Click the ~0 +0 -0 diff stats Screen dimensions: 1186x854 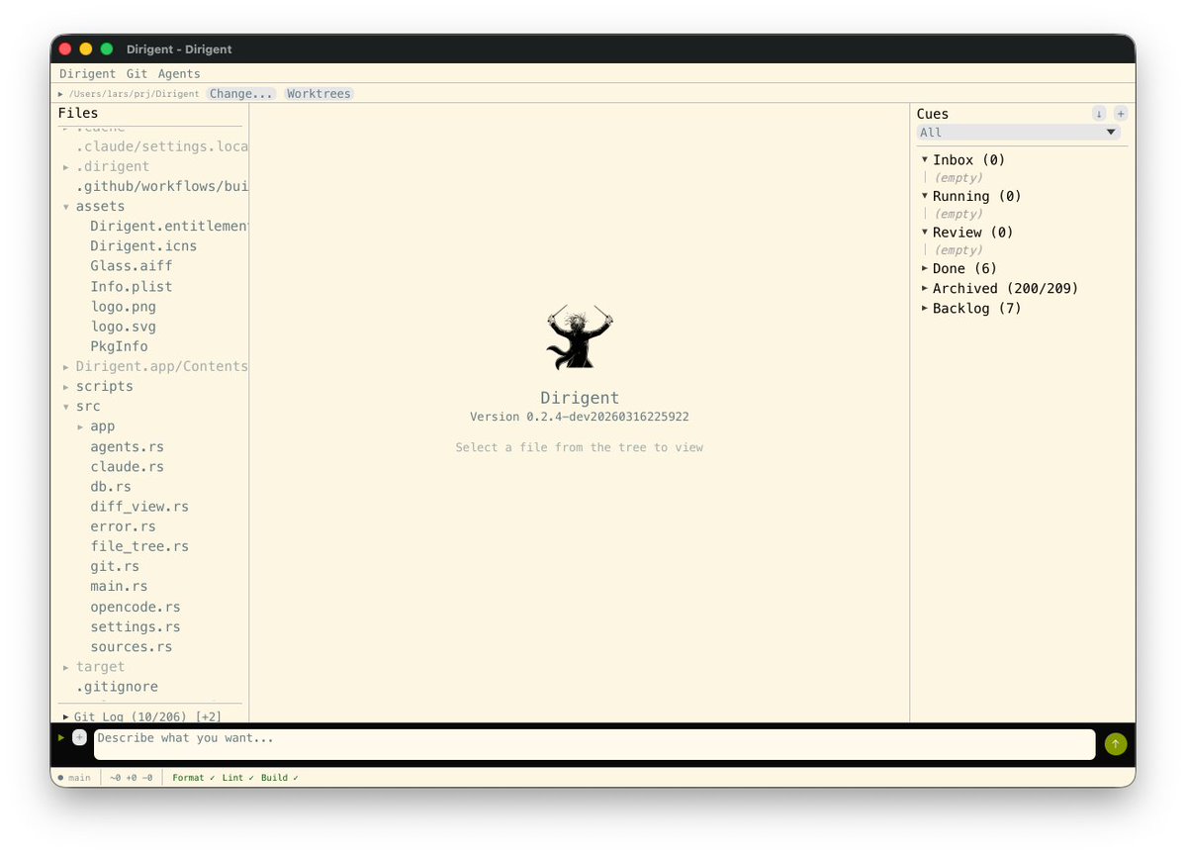131,778
